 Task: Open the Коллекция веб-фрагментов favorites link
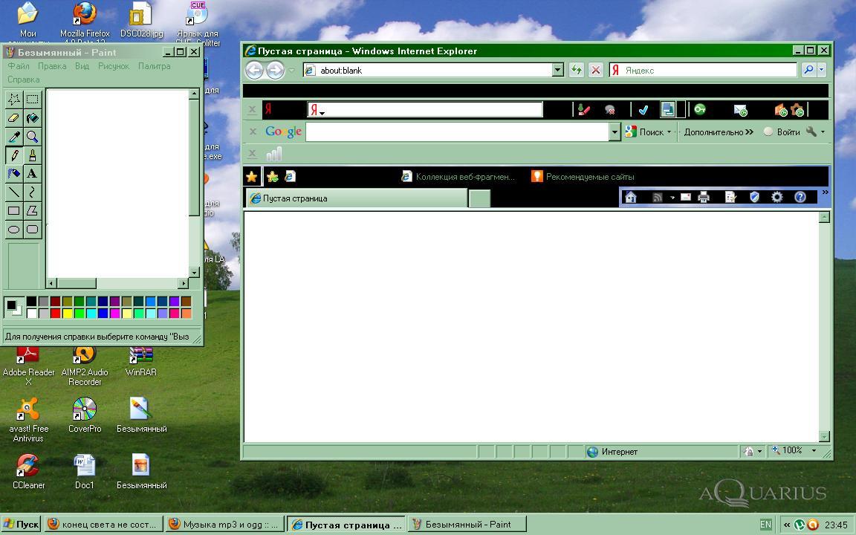tap(458, 176)
